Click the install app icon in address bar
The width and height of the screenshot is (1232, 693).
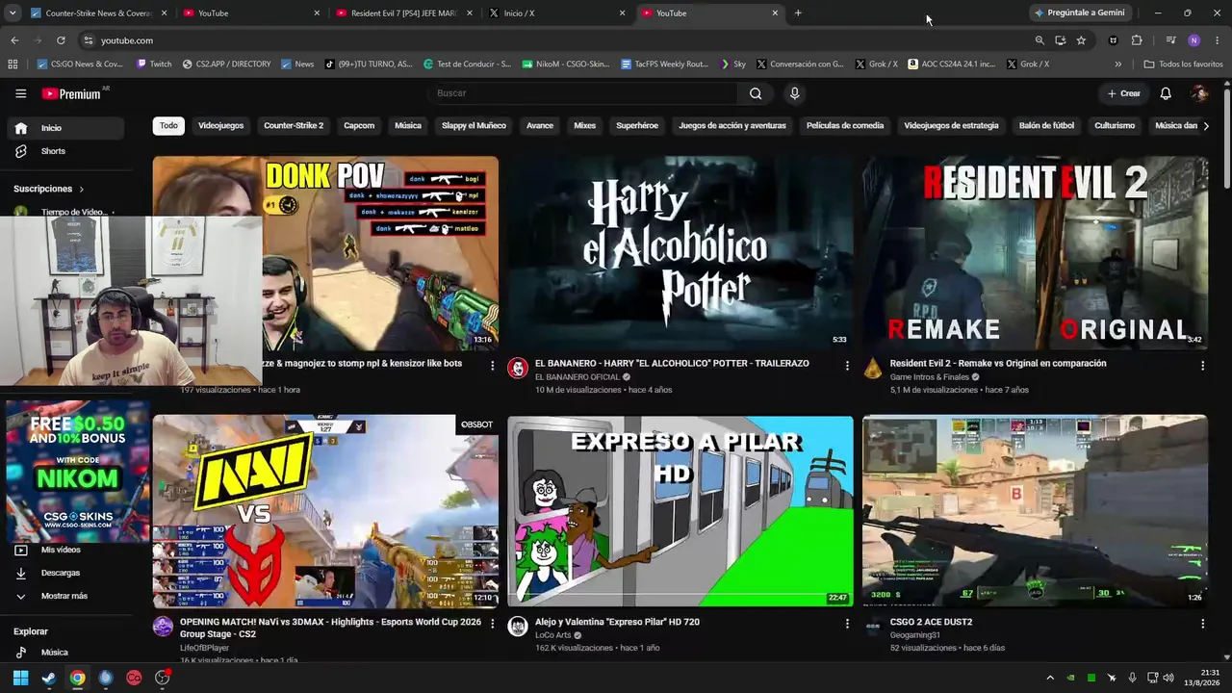tap(1060, 40)
